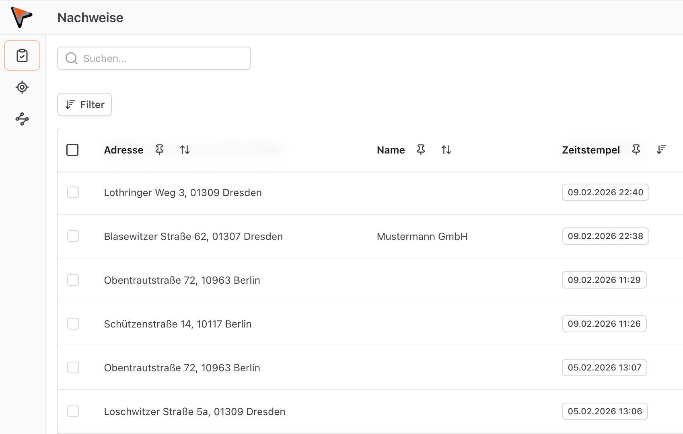Image resolution: width=683 pixels, height=434 pixels.
Task: Sort the table by Name column
Action: click(x=446, y=150)
